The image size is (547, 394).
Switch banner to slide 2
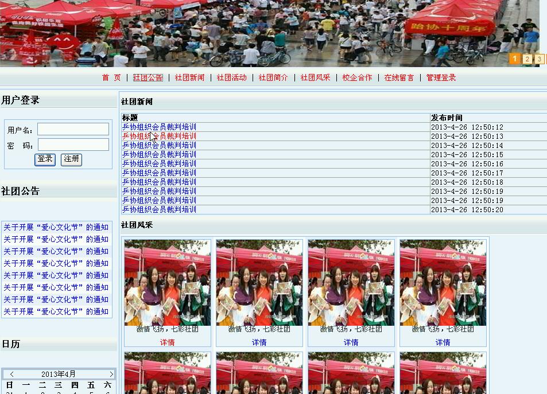(527, 59)
